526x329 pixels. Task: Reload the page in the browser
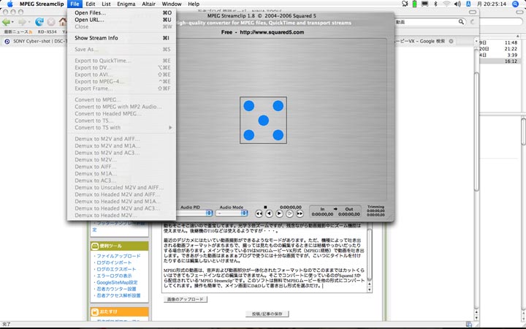pos(39,22)
